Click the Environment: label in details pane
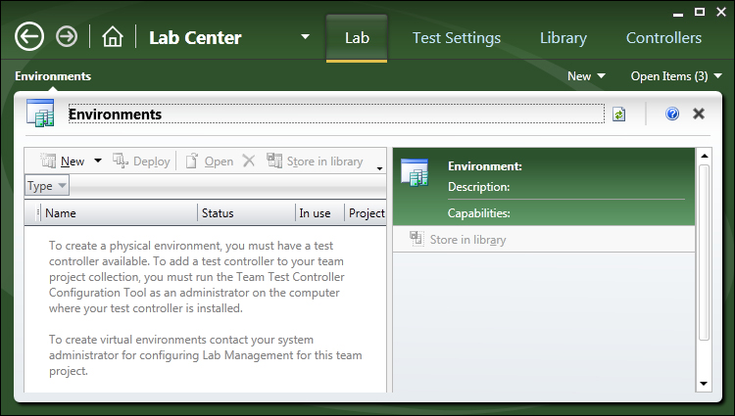 tap(485, 166)
